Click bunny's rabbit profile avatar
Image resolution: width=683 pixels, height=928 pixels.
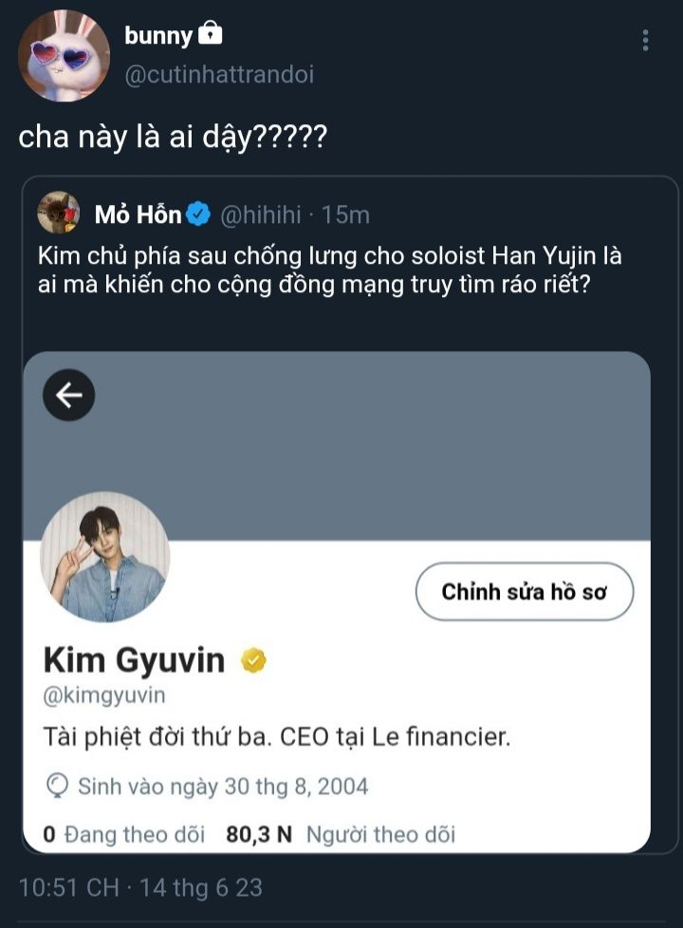click(x=65, y=56)
